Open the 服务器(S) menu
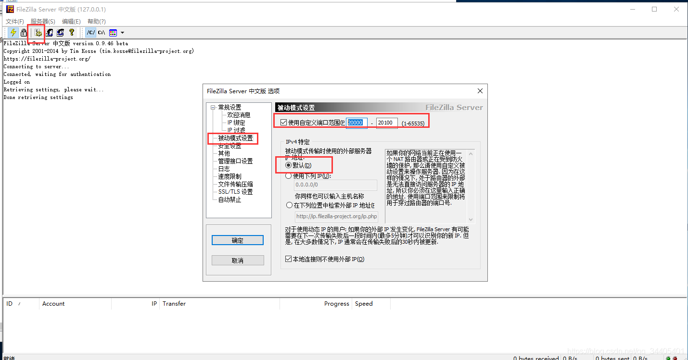Viewport: 688px width, 360px height. click(43, 22)
